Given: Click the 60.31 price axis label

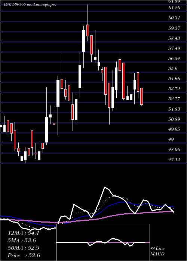Looking at the screenshot, I should (x=174, y=18).
